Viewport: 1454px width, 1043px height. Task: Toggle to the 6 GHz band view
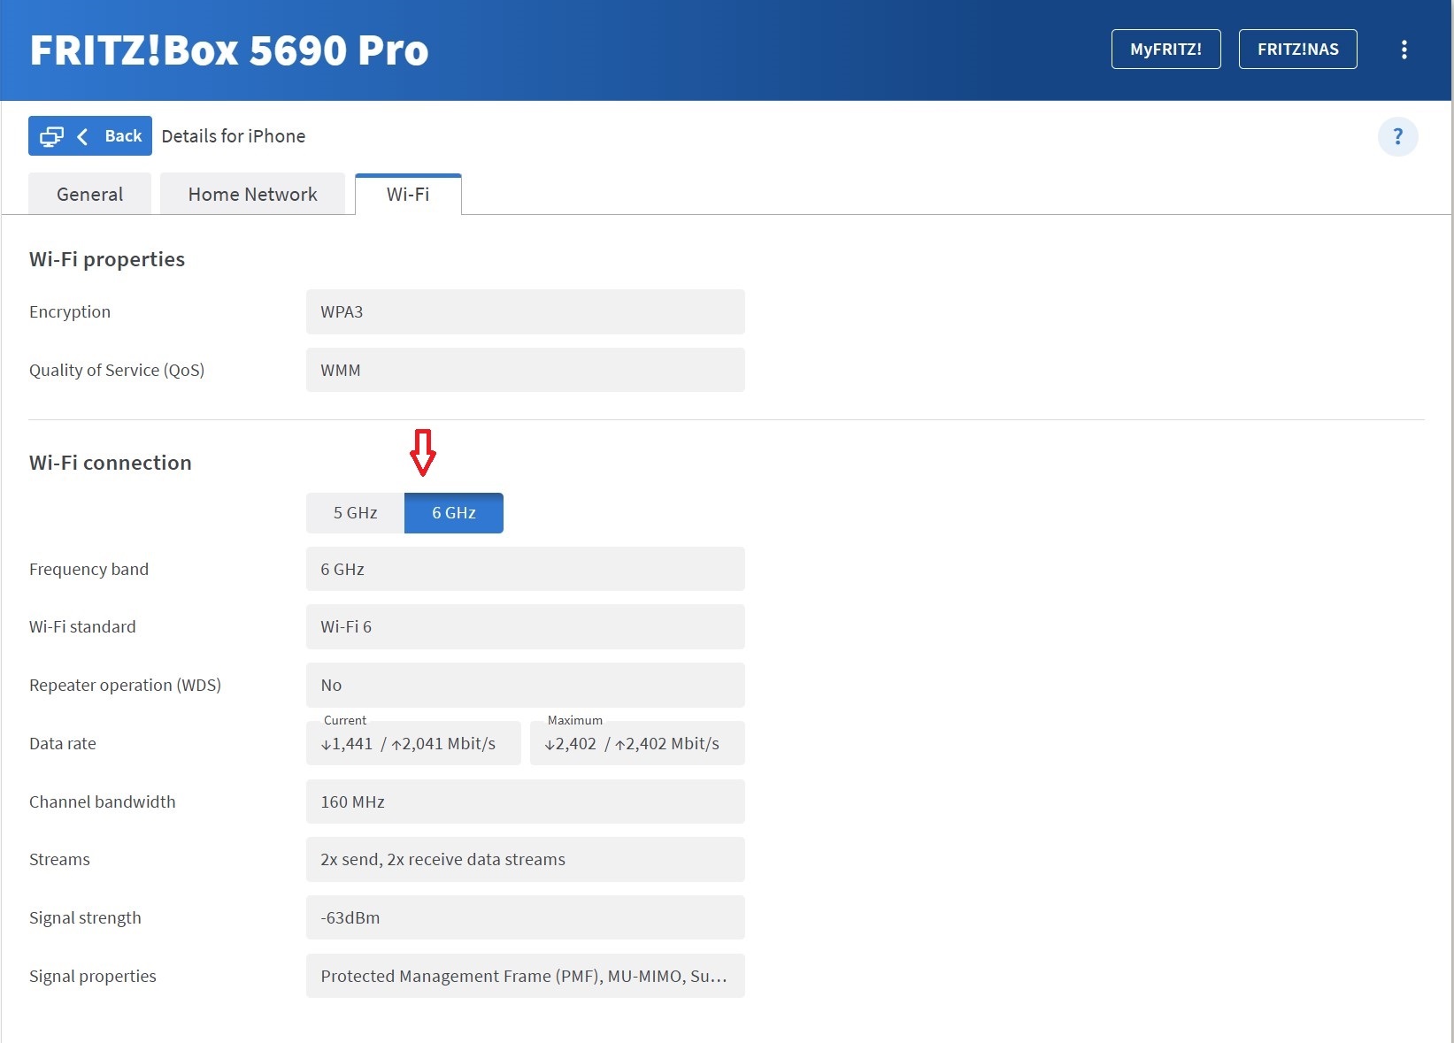click(x=453, y=513)
